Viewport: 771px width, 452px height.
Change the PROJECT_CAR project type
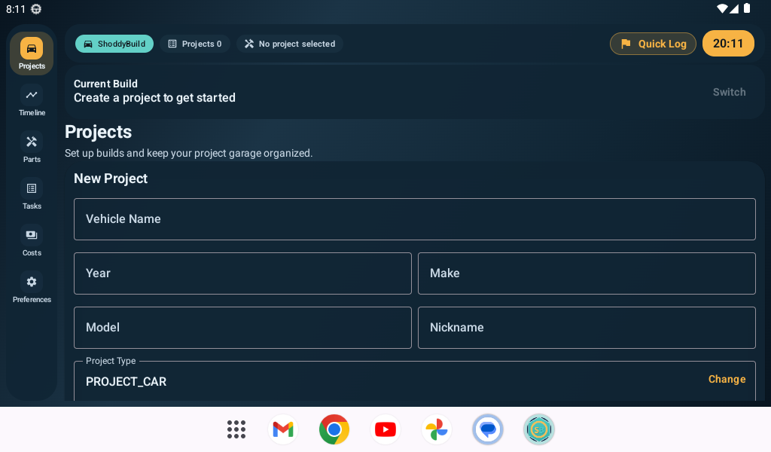click(726, 379)
